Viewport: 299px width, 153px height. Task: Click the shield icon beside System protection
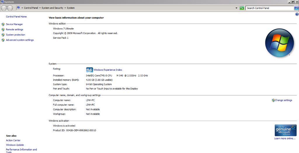(x=3, y=35)
